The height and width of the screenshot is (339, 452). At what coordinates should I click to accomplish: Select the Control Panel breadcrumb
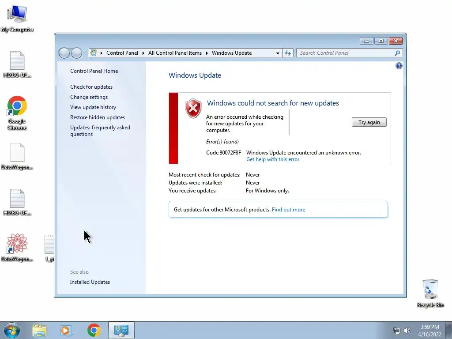coord(122,53)
